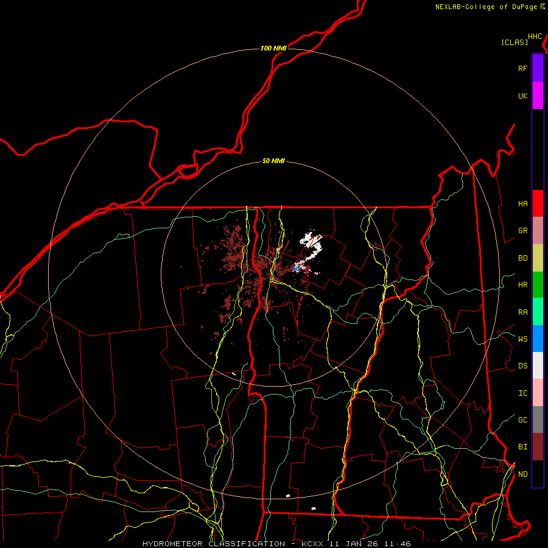The height and width of the screenshot is (548, 548).
Task: Select the WS blue legend swatch
Action: (x=538, y=339)
